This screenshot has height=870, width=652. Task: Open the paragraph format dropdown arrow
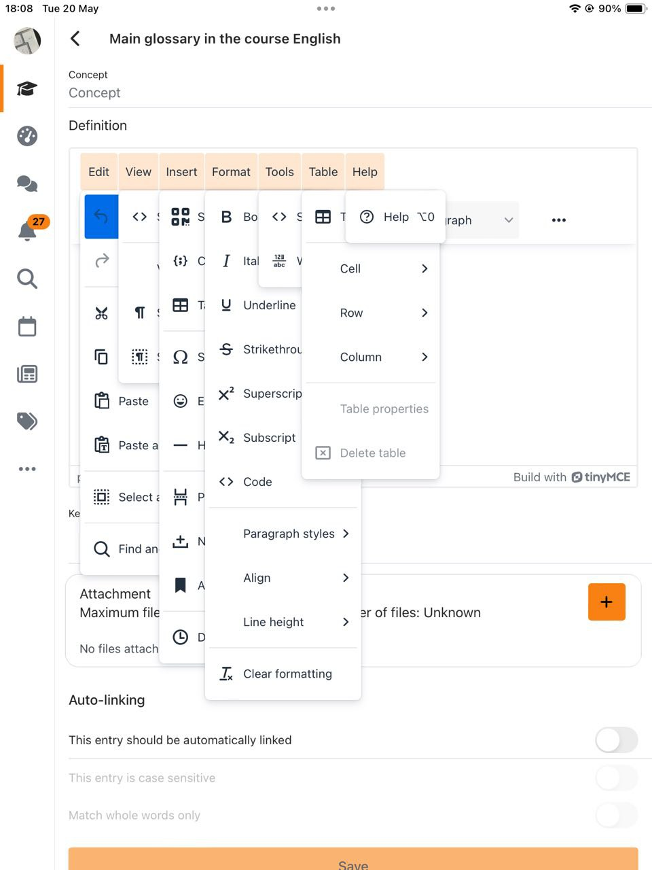pyautogui.click(x=509, y=220)
